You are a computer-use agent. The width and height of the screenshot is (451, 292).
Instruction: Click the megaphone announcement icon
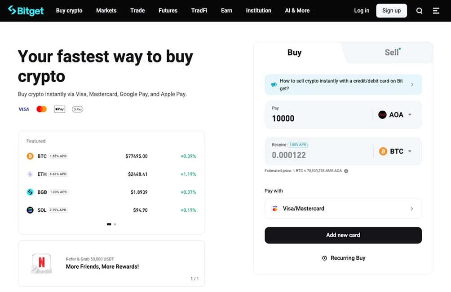tap(274, 85)
